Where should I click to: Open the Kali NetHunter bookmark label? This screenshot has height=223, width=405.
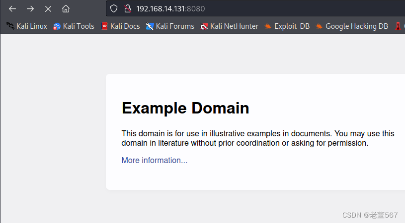(x=234, y=26)
